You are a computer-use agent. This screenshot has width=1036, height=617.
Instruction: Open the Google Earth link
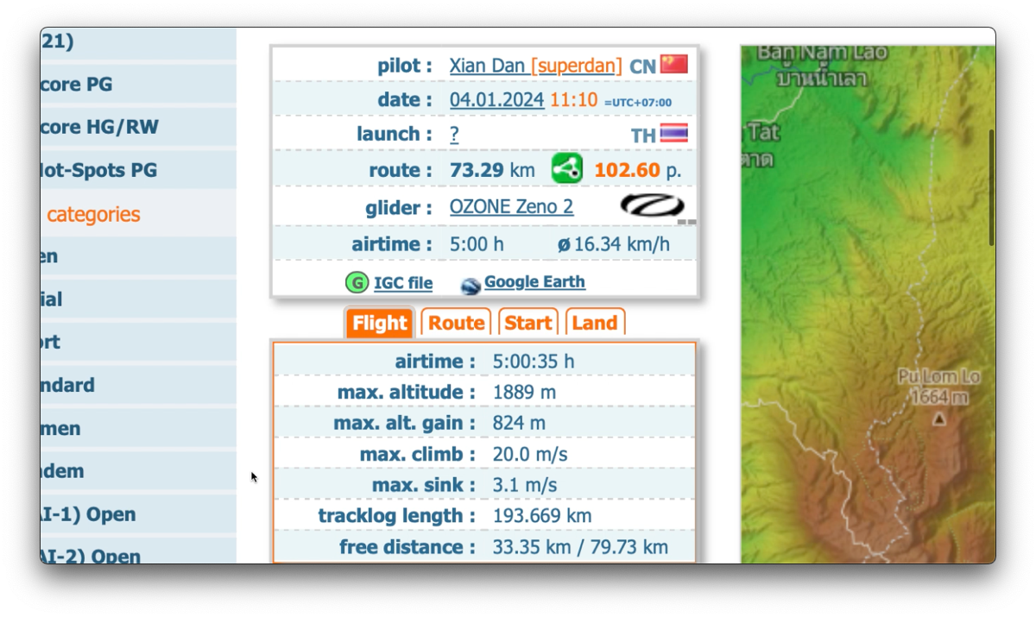pos(534,282)
